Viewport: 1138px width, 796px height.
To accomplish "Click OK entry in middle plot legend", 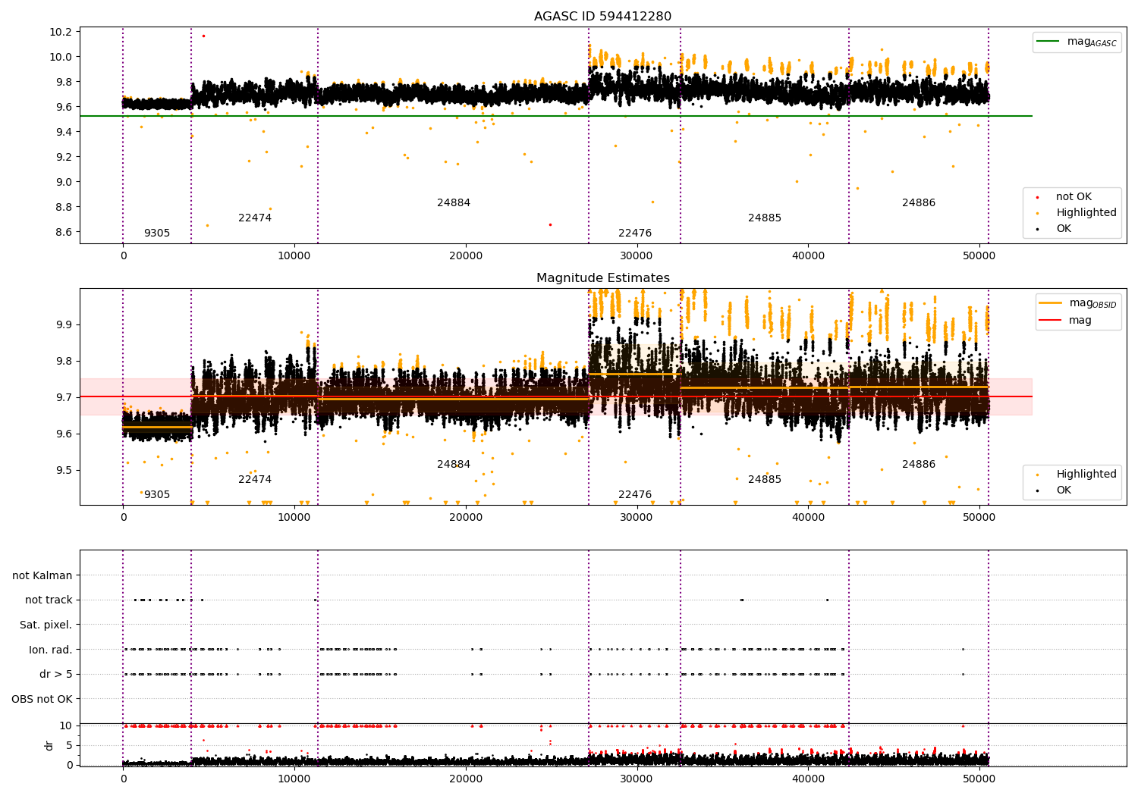I will coord(1055,490).
